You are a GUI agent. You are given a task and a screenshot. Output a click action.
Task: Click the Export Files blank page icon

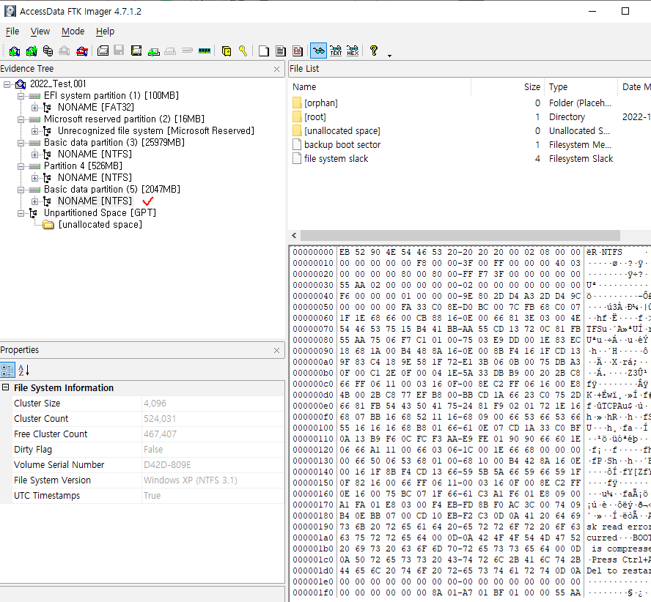click(263, 51)
